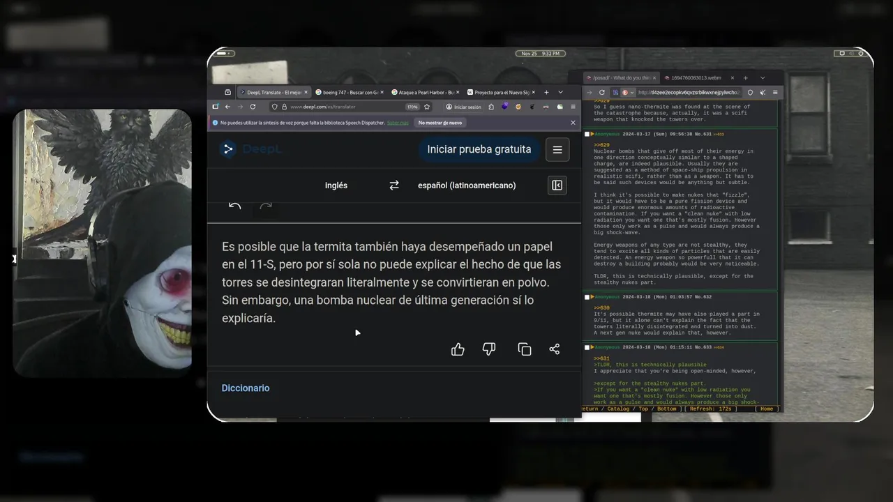This screenshot has width=893, height=502.
Task: Open new tab in right browser window
Action: [746, 78]
